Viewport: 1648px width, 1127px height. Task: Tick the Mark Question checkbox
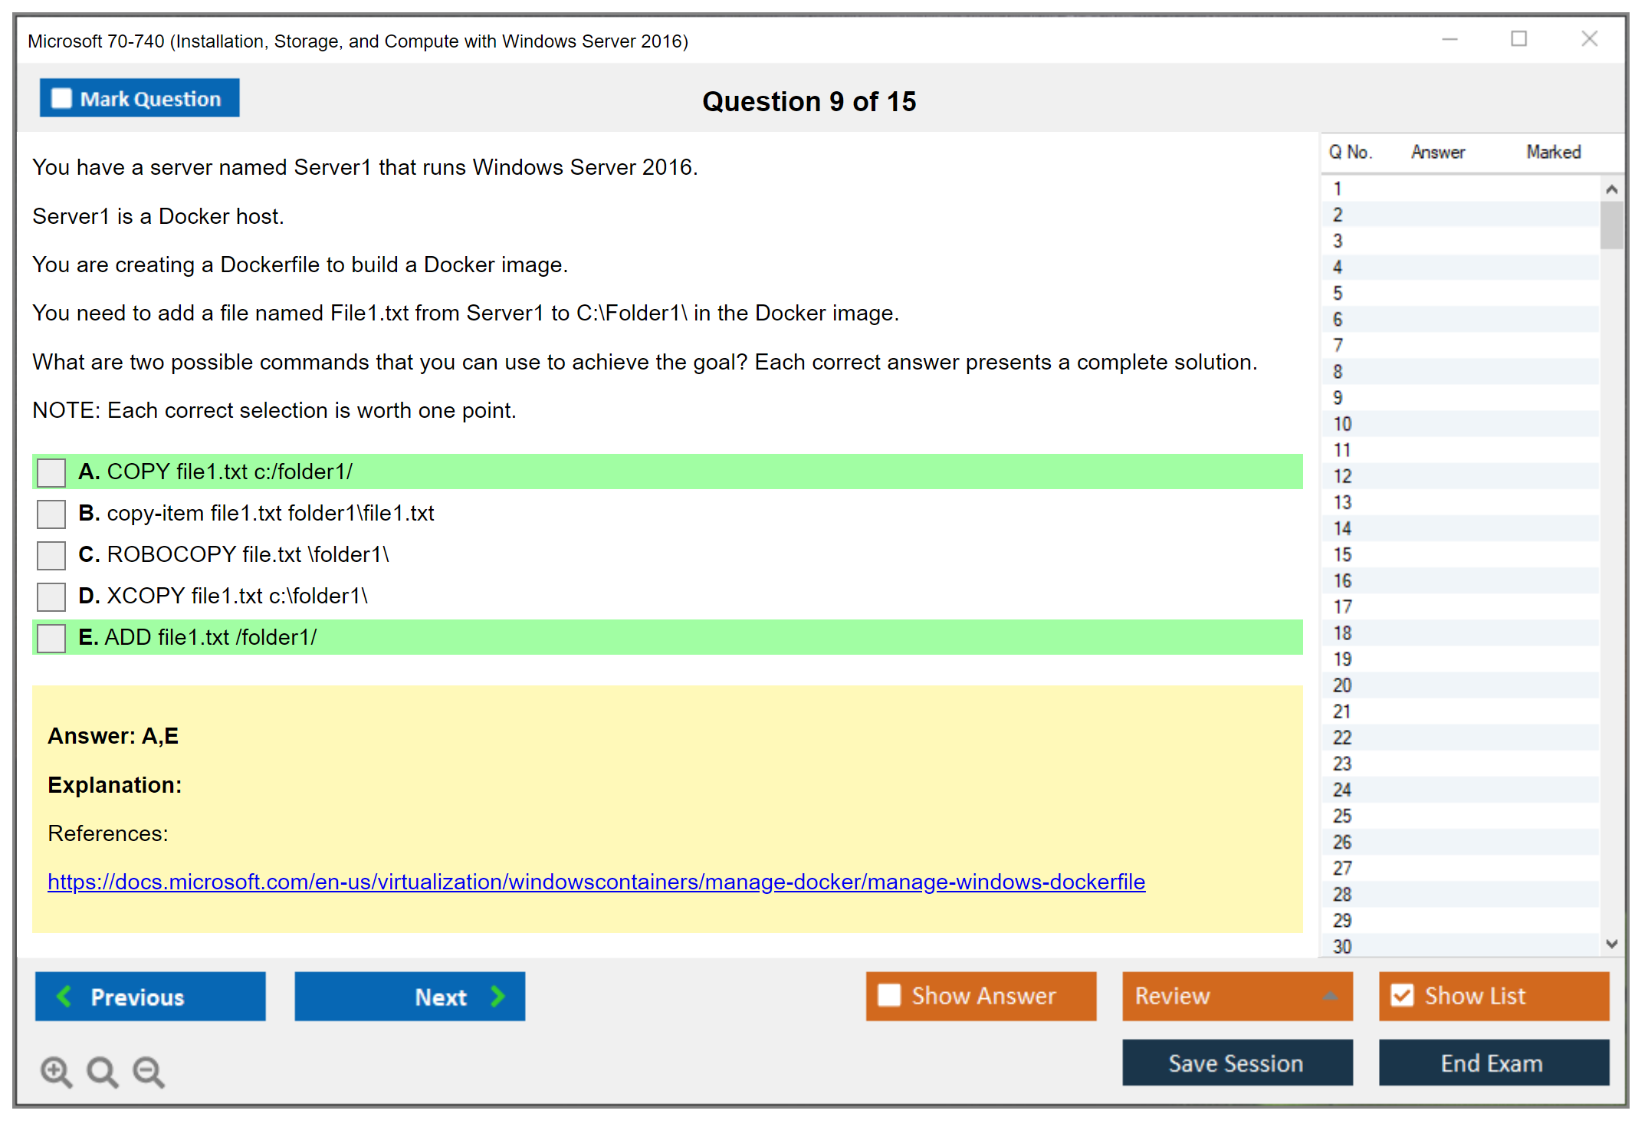(61, 99)
